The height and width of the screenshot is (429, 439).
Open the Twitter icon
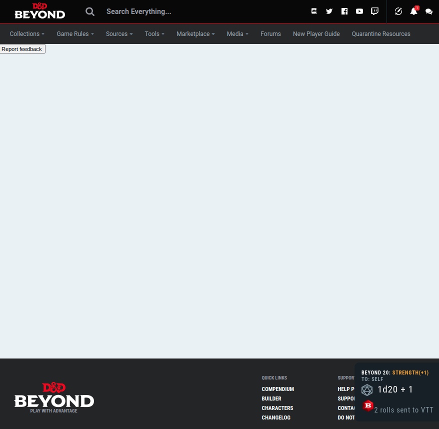pyautogui.click(x=329, y=11)
